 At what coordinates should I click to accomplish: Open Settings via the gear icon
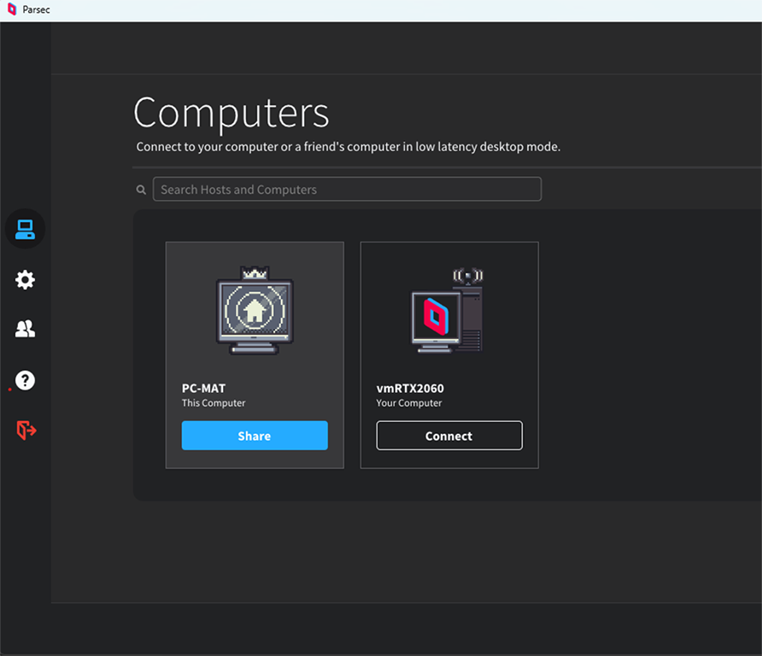[25, 279]
